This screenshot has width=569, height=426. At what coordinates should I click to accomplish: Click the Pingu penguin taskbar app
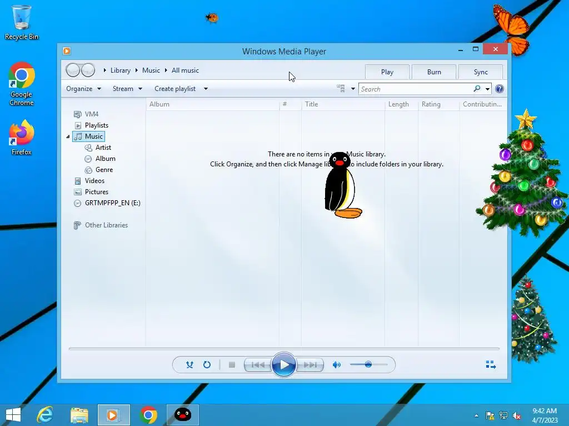point(182,415)
